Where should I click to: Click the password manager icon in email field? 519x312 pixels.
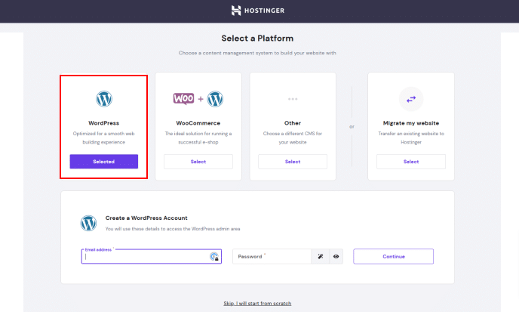[214, 256]
